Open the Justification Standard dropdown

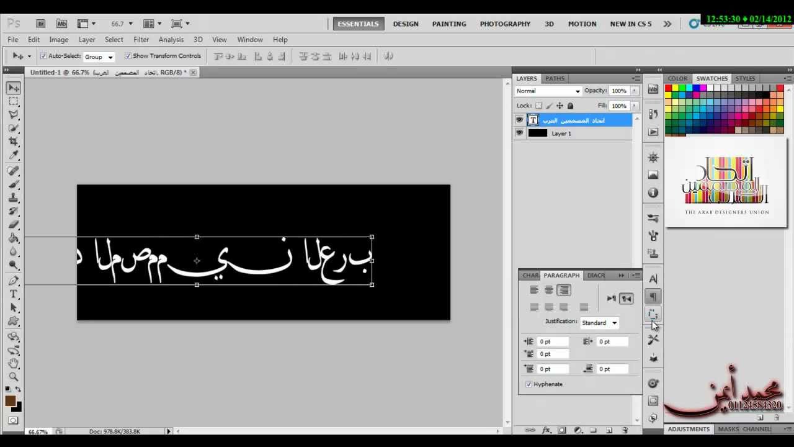[x=599, y=323]
